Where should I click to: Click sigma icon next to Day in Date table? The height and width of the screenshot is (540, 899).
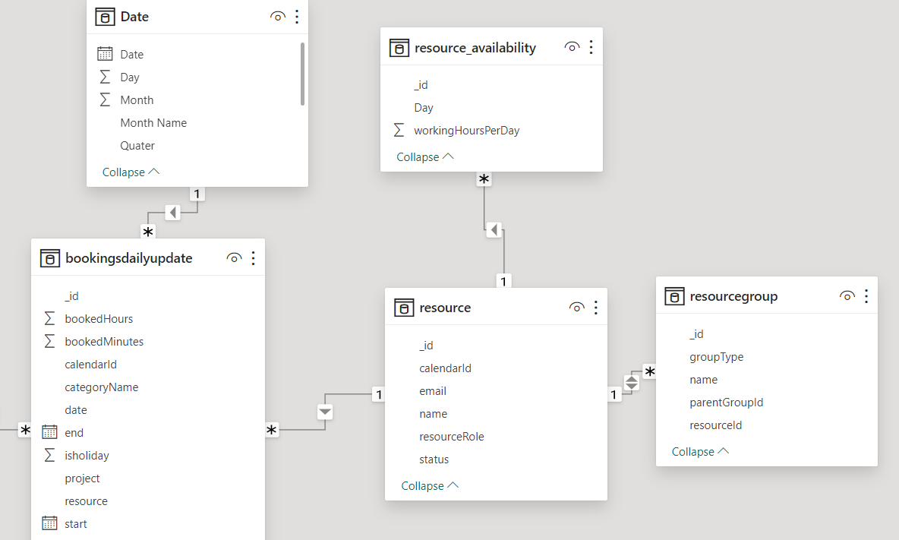[105, 77]
